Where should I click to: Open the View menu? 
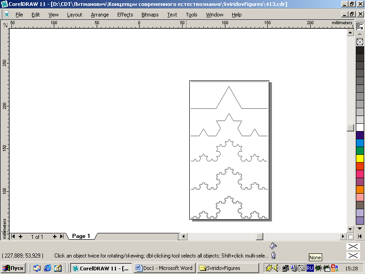pyautogui.click(x=53, y=15)
